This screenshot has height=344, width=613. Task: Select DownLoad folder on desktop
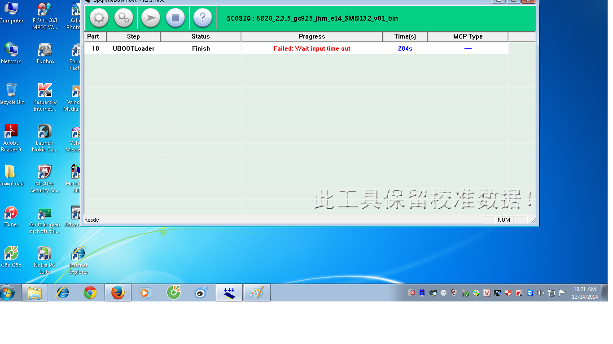click(11, 176)
